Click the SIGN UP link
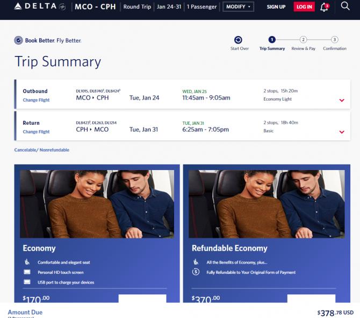Screen dimensions: 360x318 tap(276, 7)
